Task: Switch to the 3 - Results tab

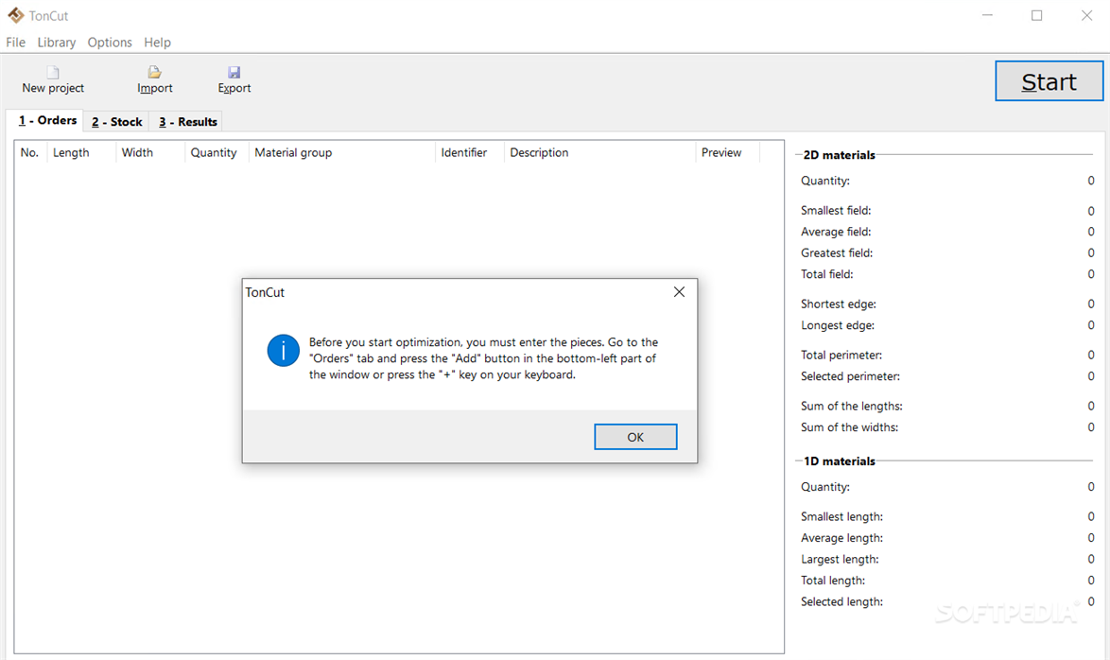Action: 187,122
